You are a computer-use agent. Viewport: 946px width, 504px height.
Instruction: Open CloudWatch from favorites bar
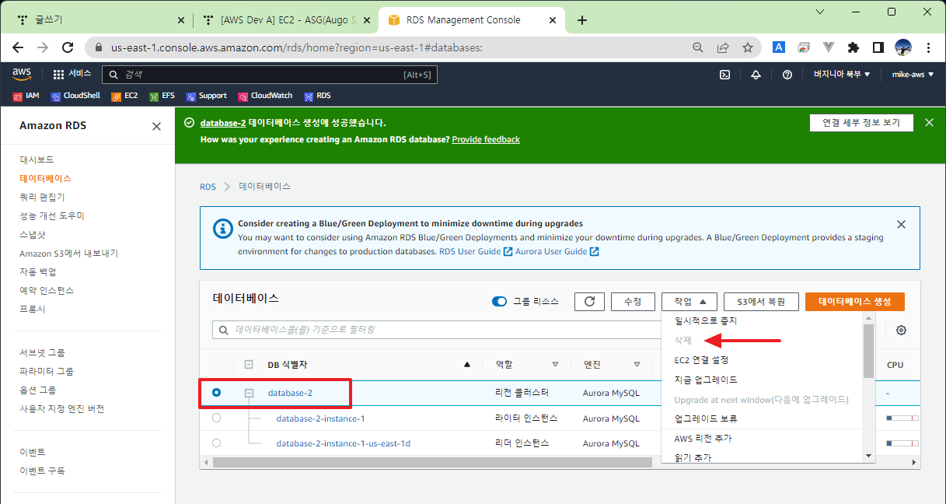[x=265, y=96]
